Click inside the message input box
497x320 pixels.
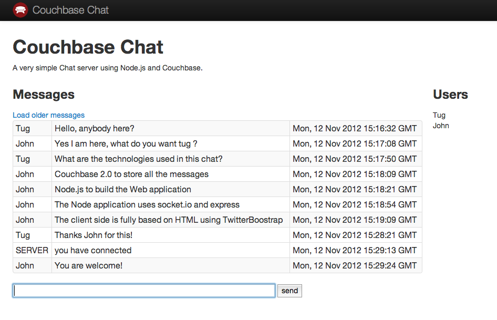click(143, 290)
